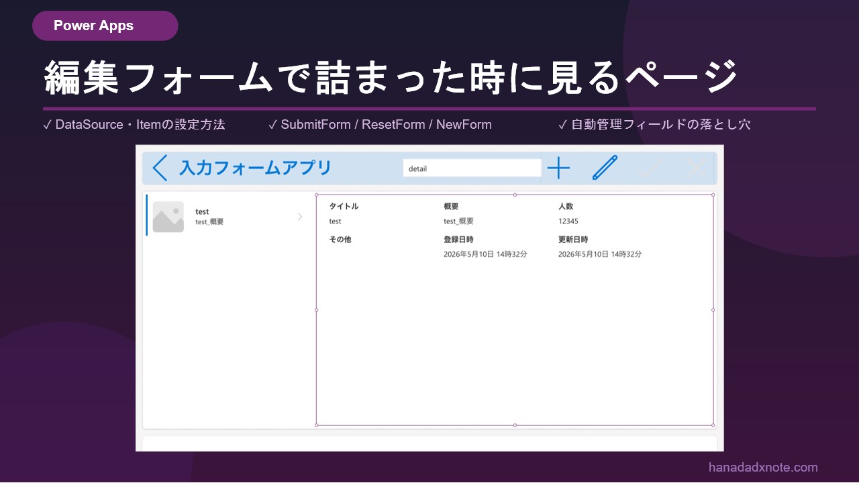Click the form's right middle selection handle

click(x=713, y=310)
